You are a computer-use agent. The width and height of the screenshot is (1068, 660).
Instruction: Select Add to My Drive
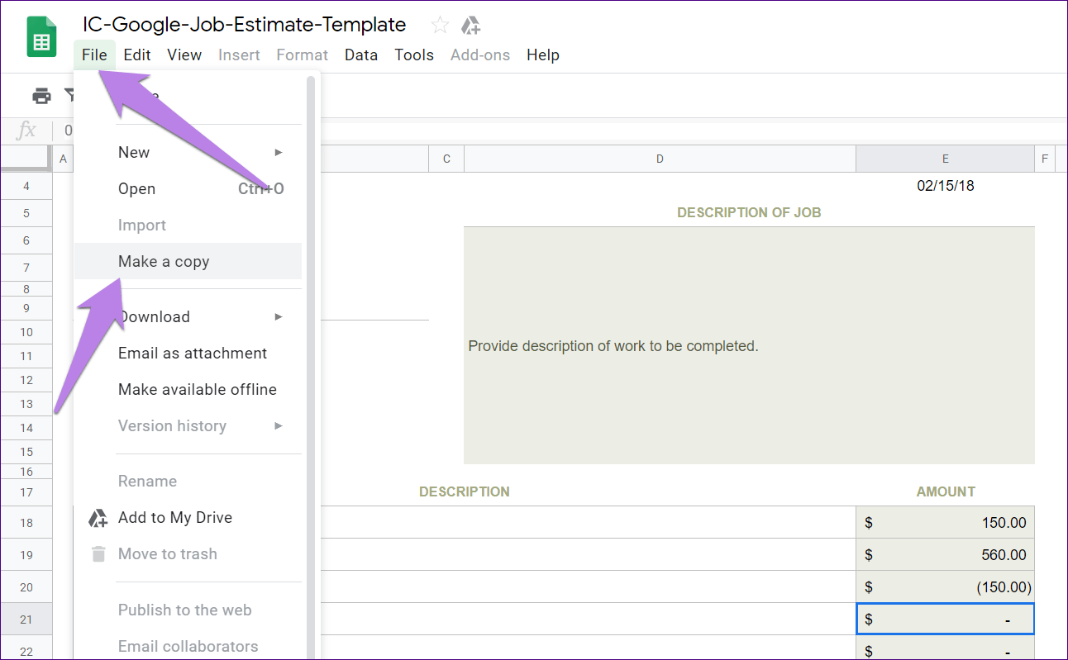click(x=188, y=517)
